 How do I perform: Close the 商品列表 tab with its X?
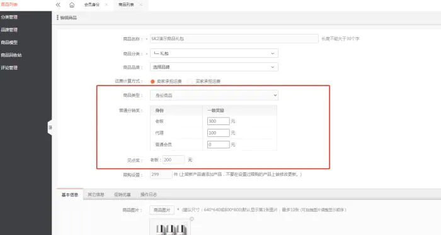click(140, 5)
